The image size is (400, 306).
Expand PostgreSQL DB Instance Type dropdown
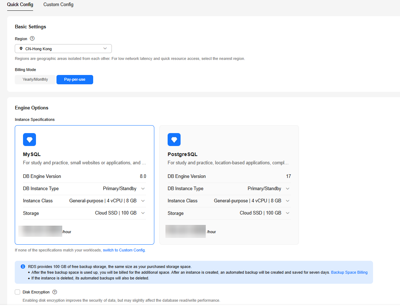pos(288,188)
